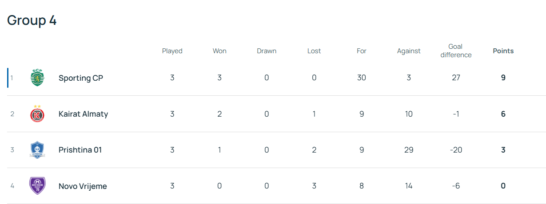
Task: Open the Sporting CP team link
Action: [x=81, y=78]
